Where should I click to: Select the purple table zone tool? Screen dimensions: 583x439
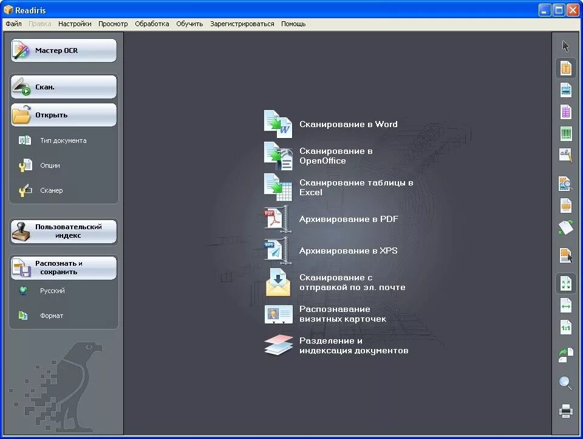[565, 112]
